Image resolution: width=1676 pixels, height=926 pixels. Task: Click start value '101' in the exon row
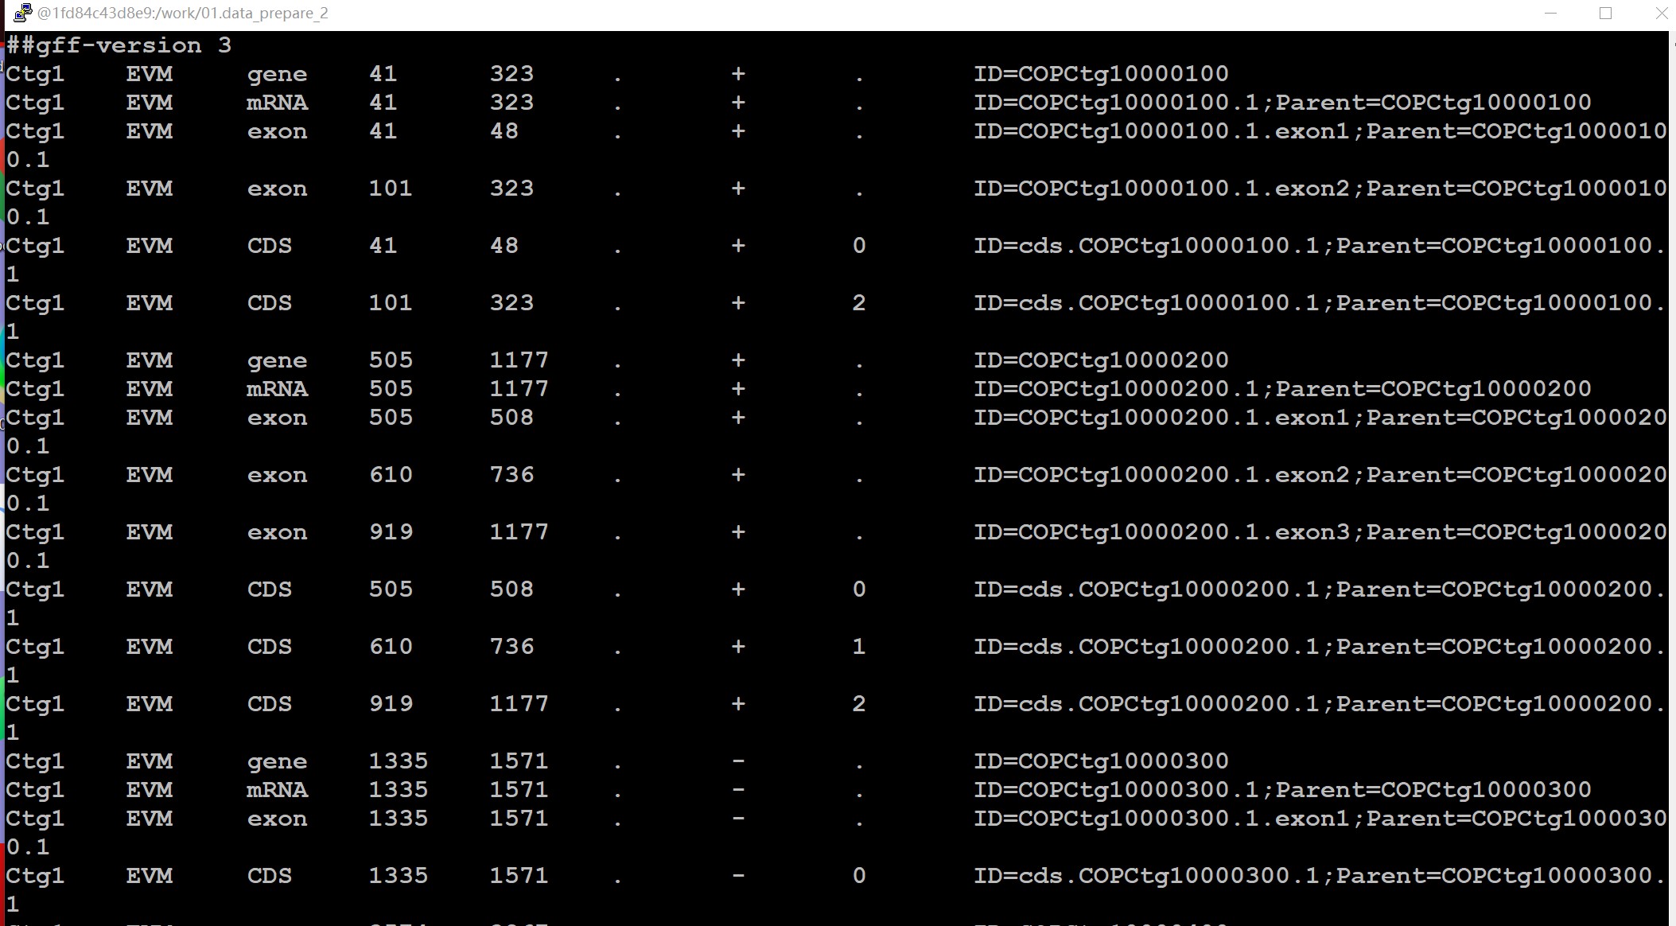[x=391, y=189]
